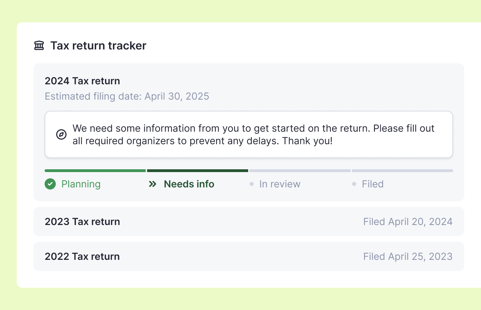Click the Filed April 20, 2024 text
The width and height of the screenshot is (481, 310).
point(408,222)
